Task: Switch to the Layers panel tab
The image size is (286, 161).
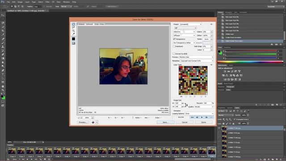Action: (x=237, y=108)
